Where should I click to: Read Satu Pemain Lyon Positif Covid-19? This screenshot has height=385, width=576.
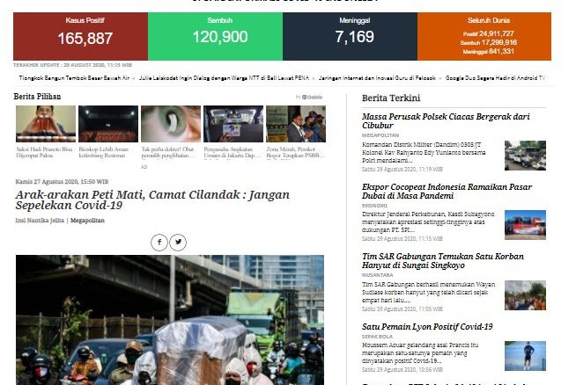click(427, 327)
